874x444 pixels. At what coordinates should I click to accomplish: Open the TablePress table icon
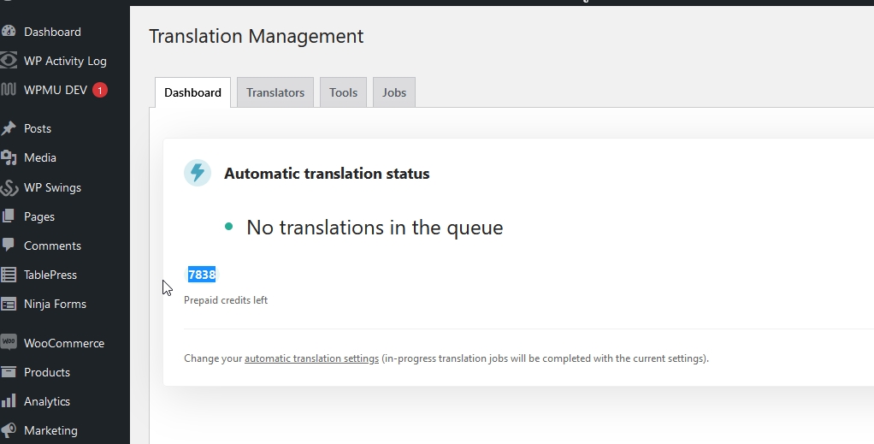point(9,275)
